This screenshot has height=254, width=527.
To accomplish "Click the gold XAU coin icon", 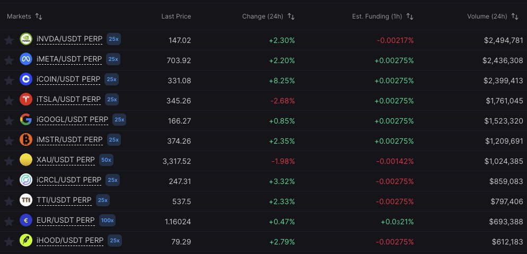I will point(26,160).
